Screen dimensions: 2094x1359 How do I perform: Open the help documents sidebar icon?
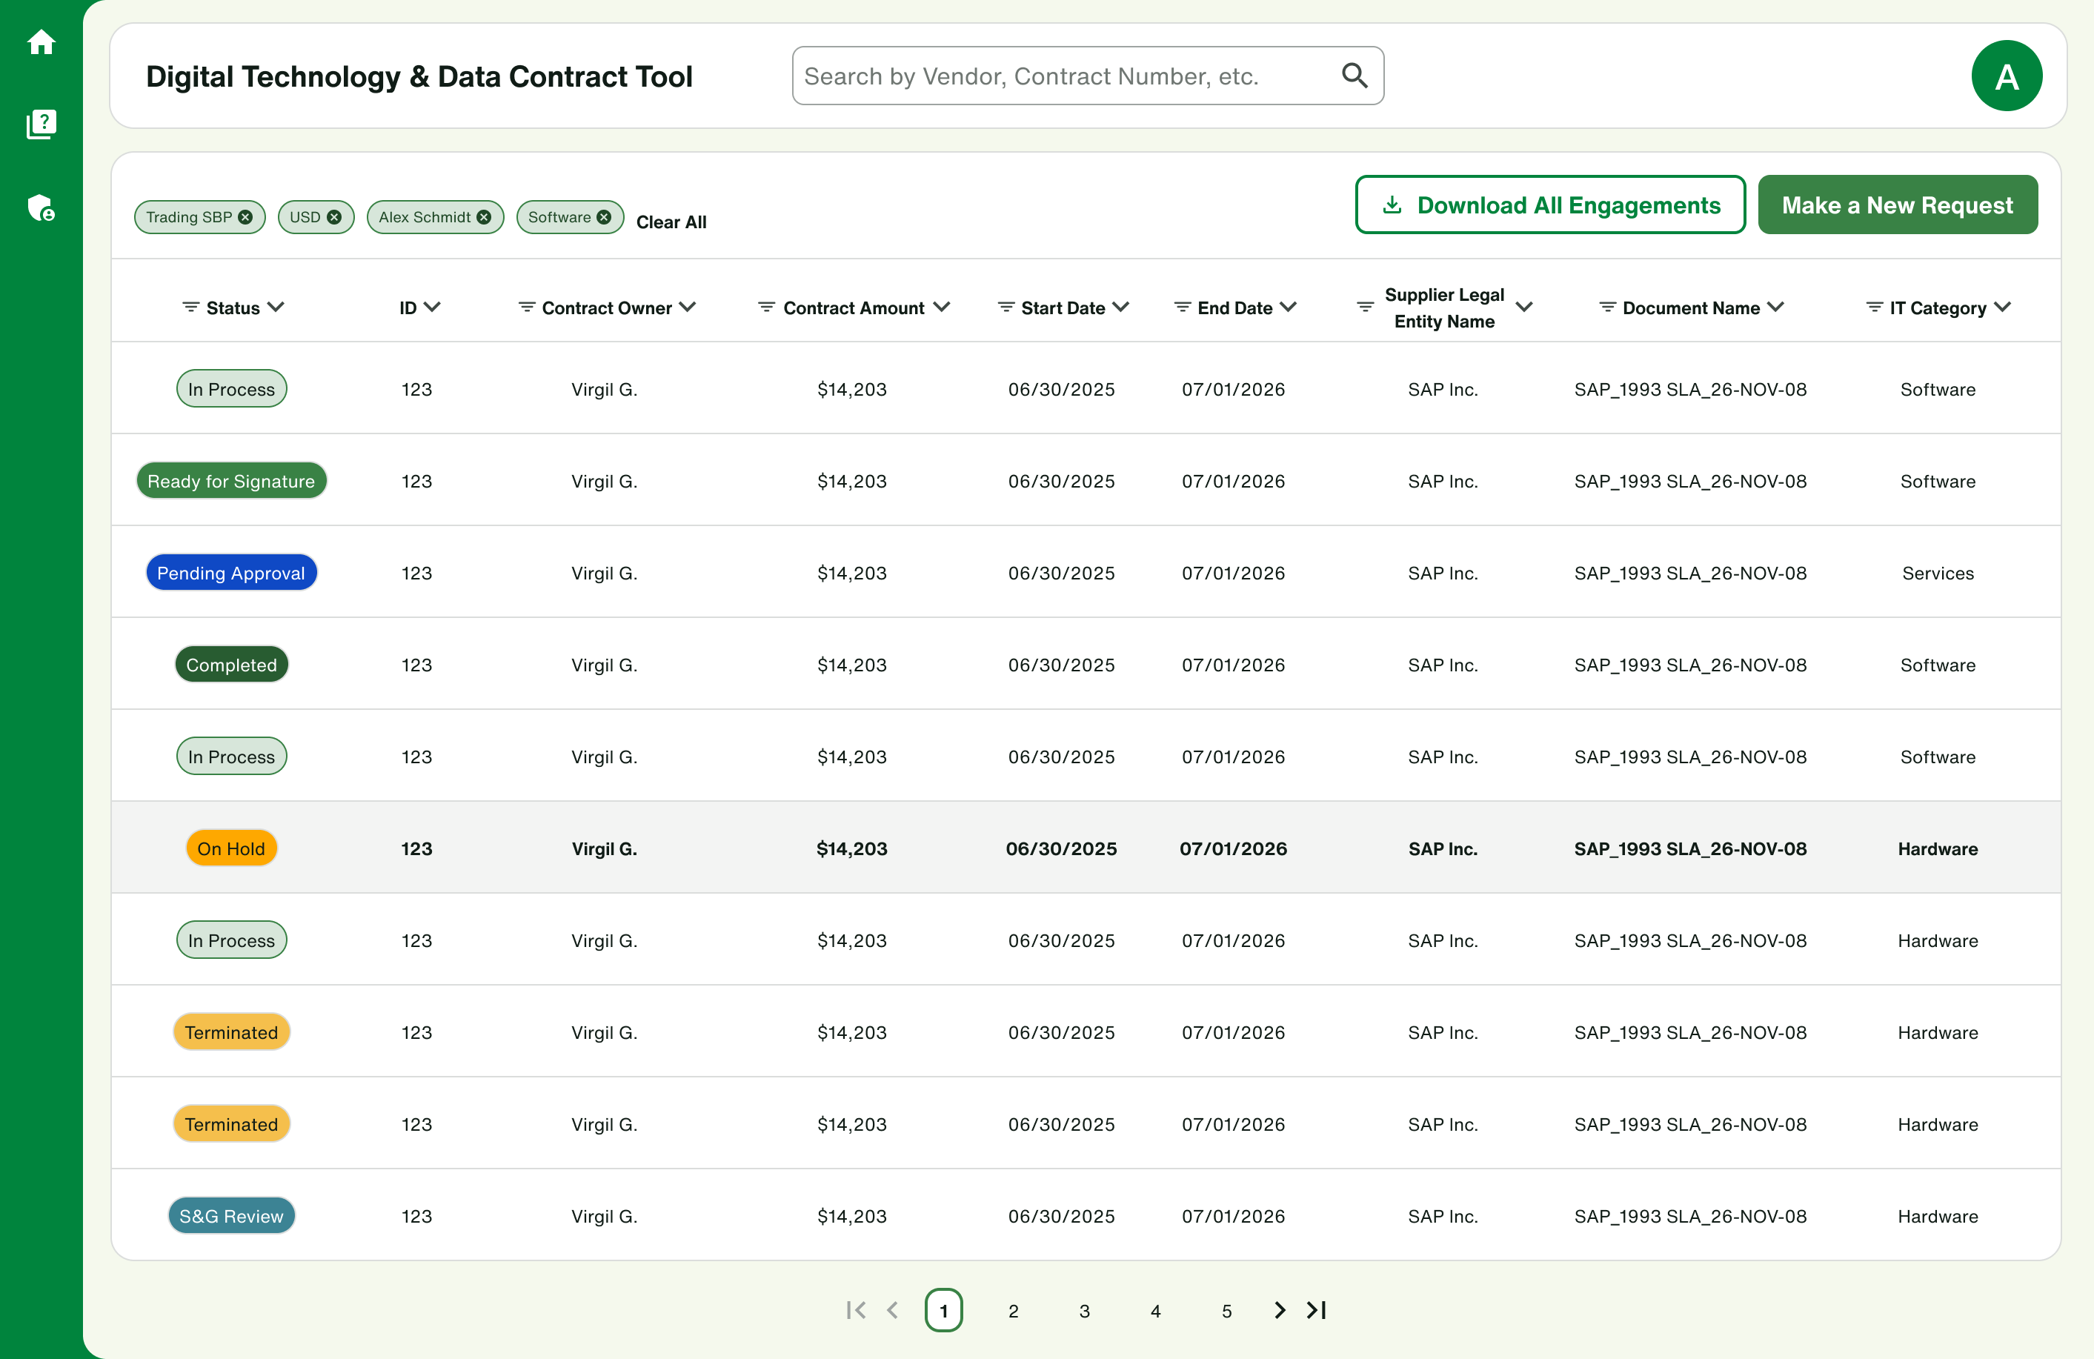pos(41,125)
